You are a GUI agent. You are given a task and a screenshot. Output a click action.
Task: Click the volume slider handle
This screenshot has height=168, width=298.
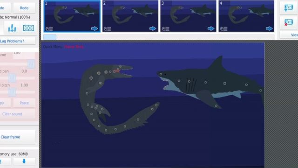[x=31, y=64]
